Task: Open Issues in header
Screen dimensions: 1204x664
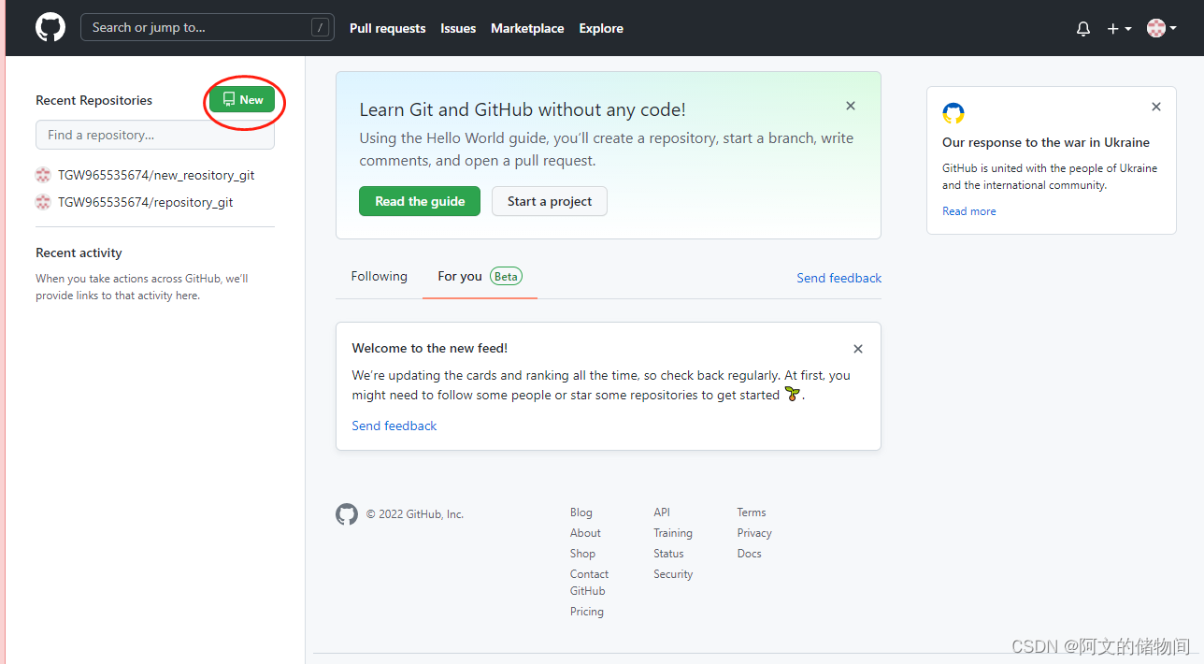Action: pos(458,28)
